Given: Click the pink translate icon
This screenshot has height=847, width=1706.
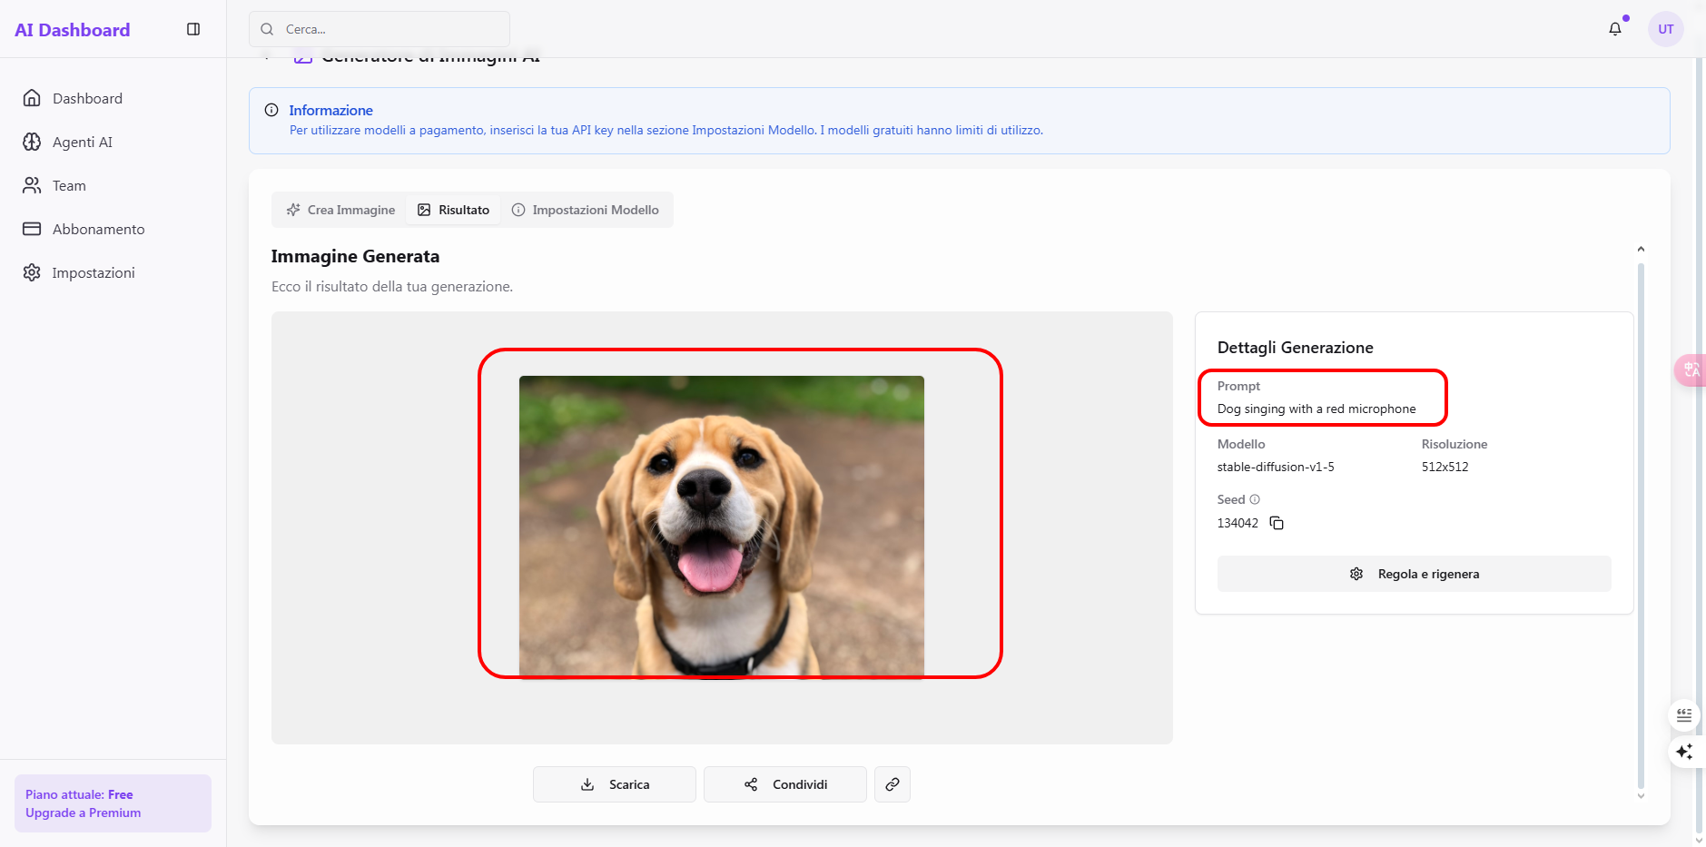Looking at the screenshot, I should tap(1691, 369).
